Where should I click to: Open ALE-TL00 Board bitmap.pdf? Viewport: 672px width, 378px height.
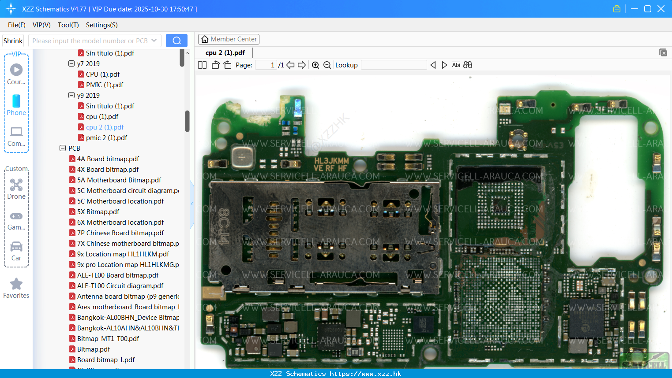pyautogui.click(x=114, y=275)
